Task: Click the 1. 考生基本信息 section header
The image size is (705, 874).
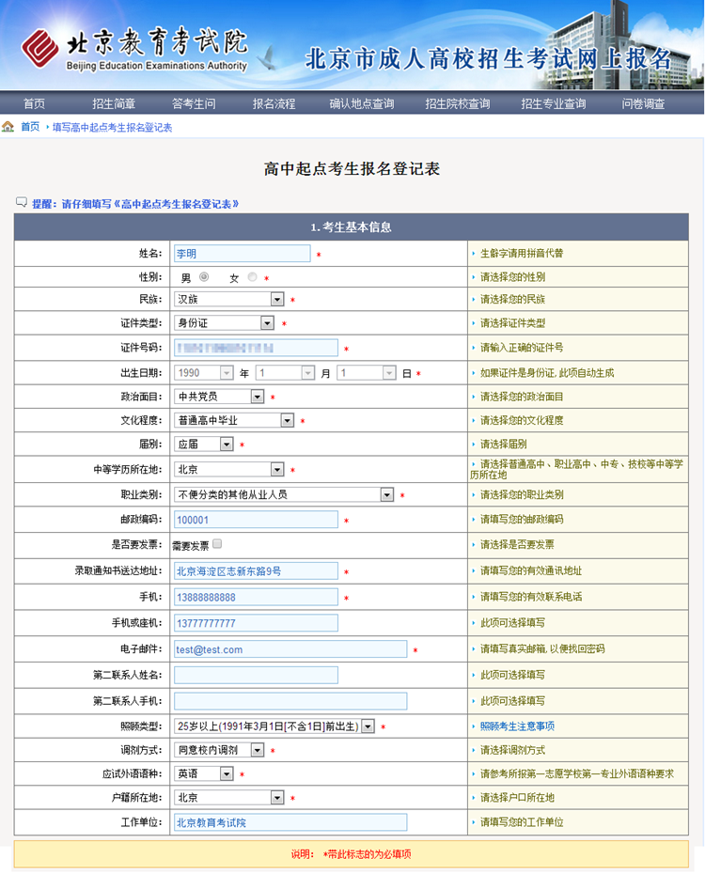Action: coord(352,226)
